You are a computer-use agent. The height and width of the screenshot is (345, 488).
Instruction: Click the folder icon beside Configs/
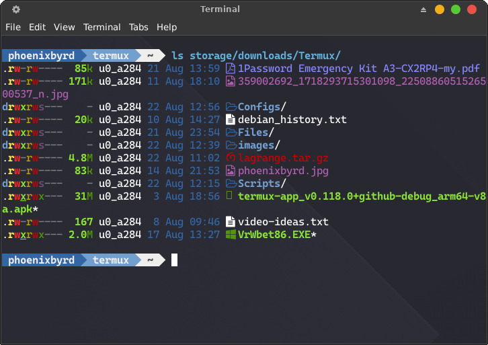231,107
